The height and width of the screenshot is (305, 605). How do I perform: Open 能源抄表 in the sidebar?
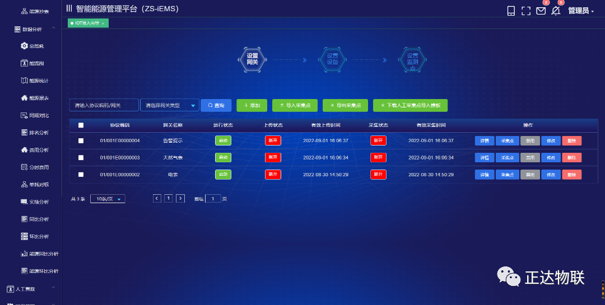pos(35,12)
